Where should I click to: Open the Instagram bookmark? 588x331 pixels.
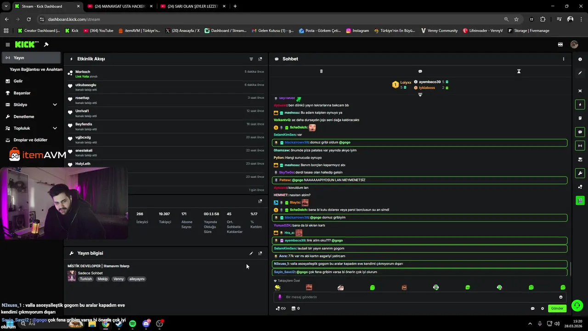click(357, 31)
